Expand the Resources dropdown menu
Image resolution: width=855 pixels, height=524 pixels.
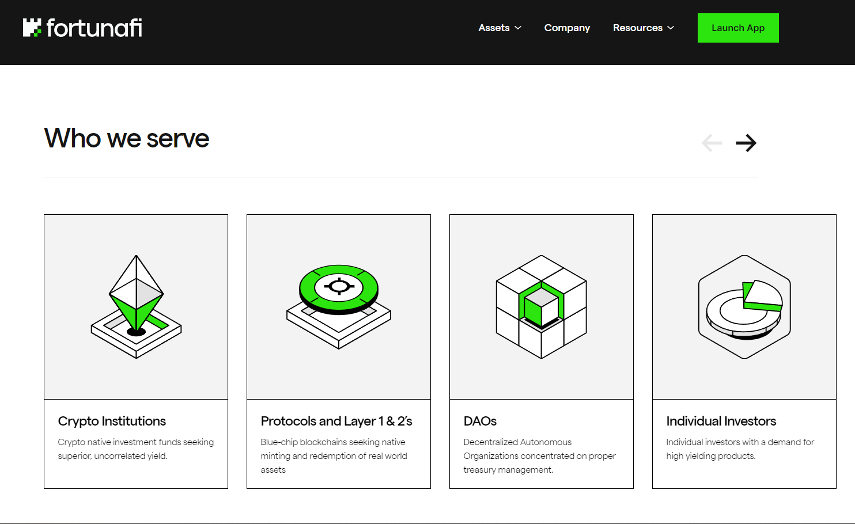pos(637,28)
